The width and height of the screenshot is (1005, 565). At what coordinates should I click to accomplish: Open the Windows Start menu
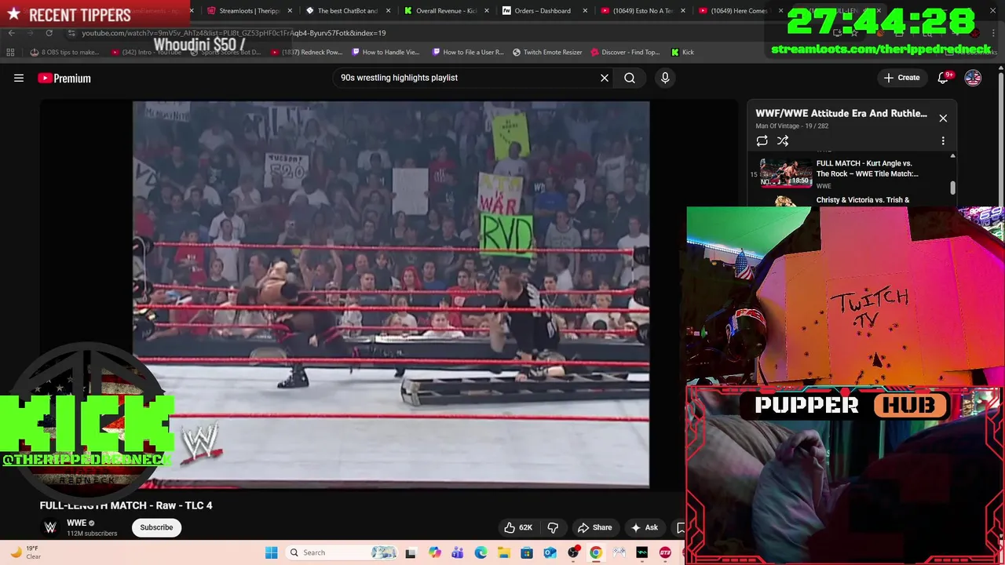pyautogui.click(x=272, y=552)
